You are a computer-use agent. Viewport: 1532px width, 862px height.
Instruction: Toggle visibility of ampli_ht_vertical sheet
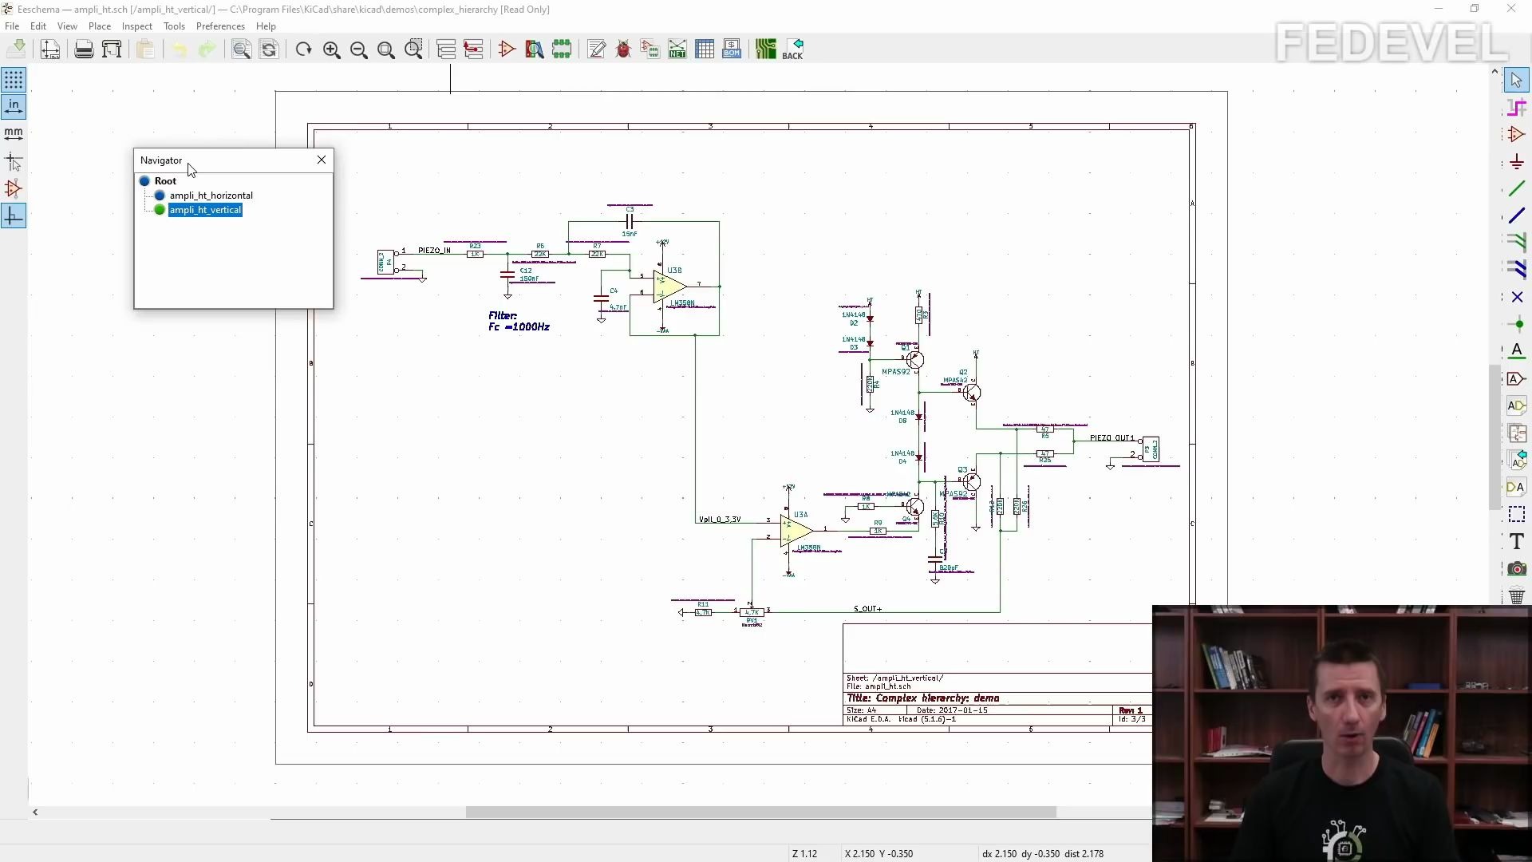160,209
